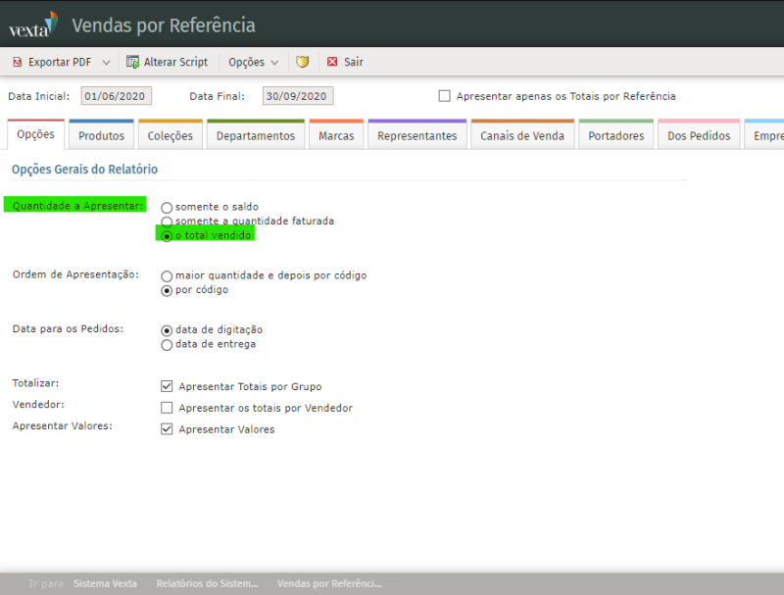This screenshot has width=784, height=595.
Task: Open the Opções toolbar dropdown menu
Action: point(253,62)
